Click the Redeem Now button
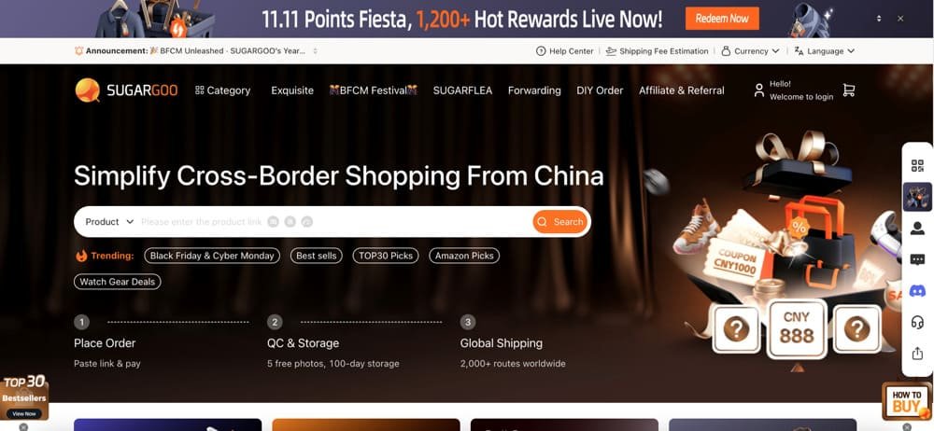 [722, 19]
